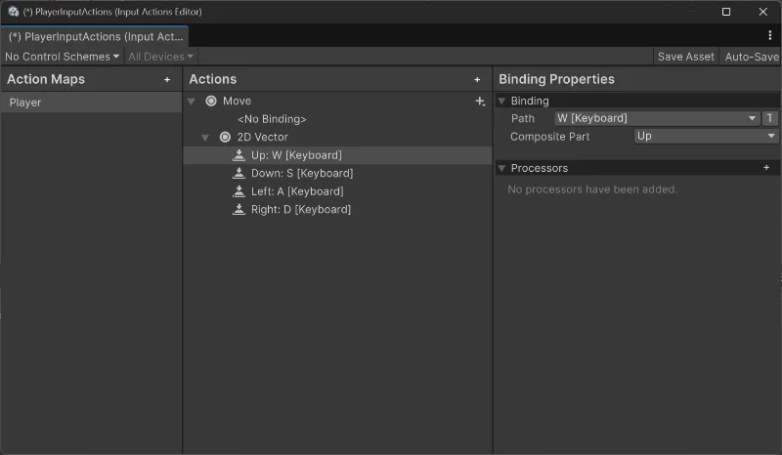Image resolution: width=782 pixels, height=455 pixels.
Task: Collapse the 2D Vector composite
Action: 205,138
